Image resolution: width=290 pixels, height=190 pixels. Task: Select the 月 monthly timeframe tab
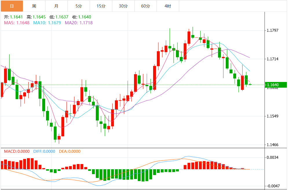[56, 6]
